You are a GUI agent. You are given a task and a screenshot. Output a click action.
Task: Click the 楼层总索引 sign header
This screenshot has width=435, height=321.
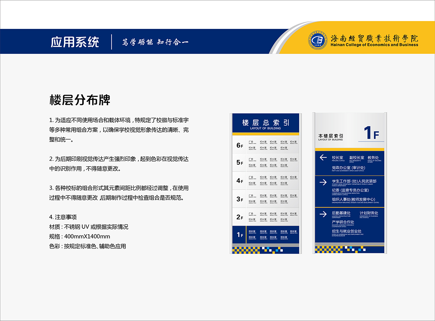(x=265, y=123)
